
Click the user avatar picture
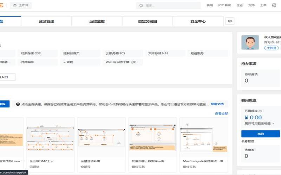coord(250,42)
